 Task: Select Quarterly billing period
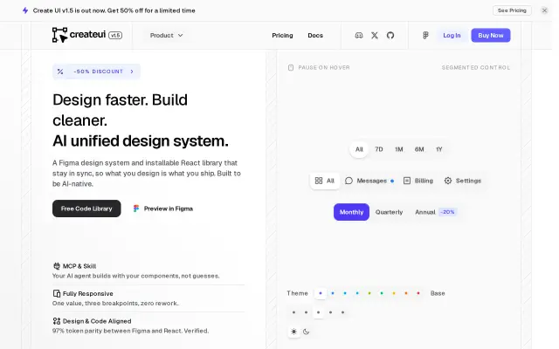click(x=389, y=212)
